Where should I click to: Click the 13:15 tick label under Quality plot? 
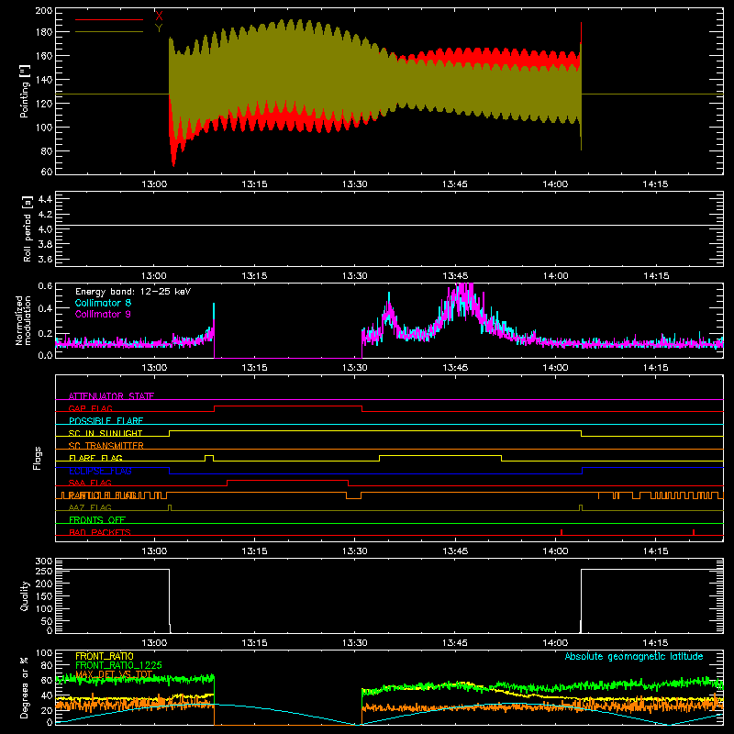[254, 643]
